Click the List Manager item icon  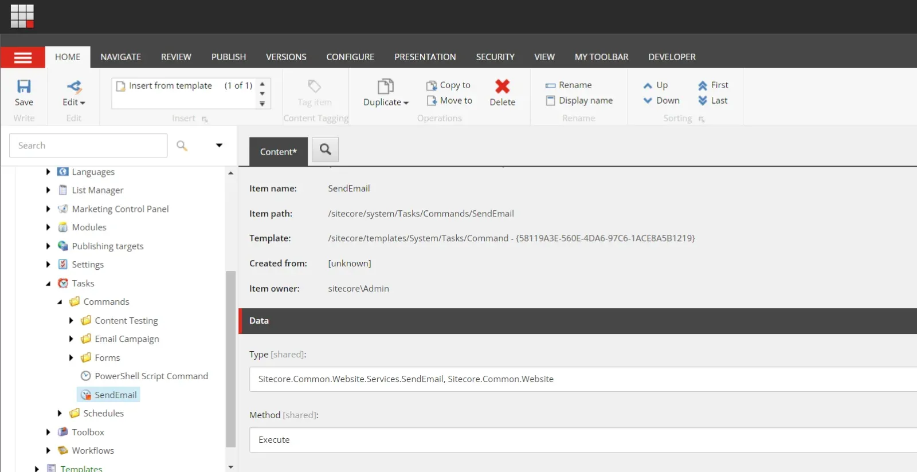63,190
